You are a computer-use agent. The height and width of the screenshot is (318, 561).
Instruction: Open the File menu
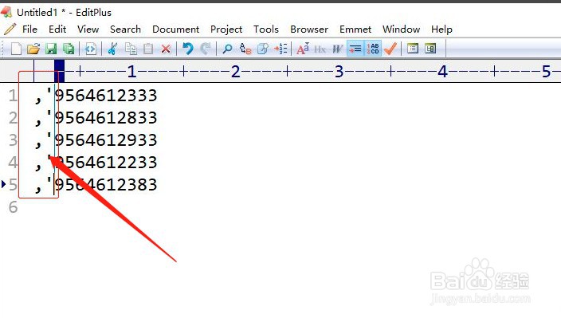coord(29,29)
